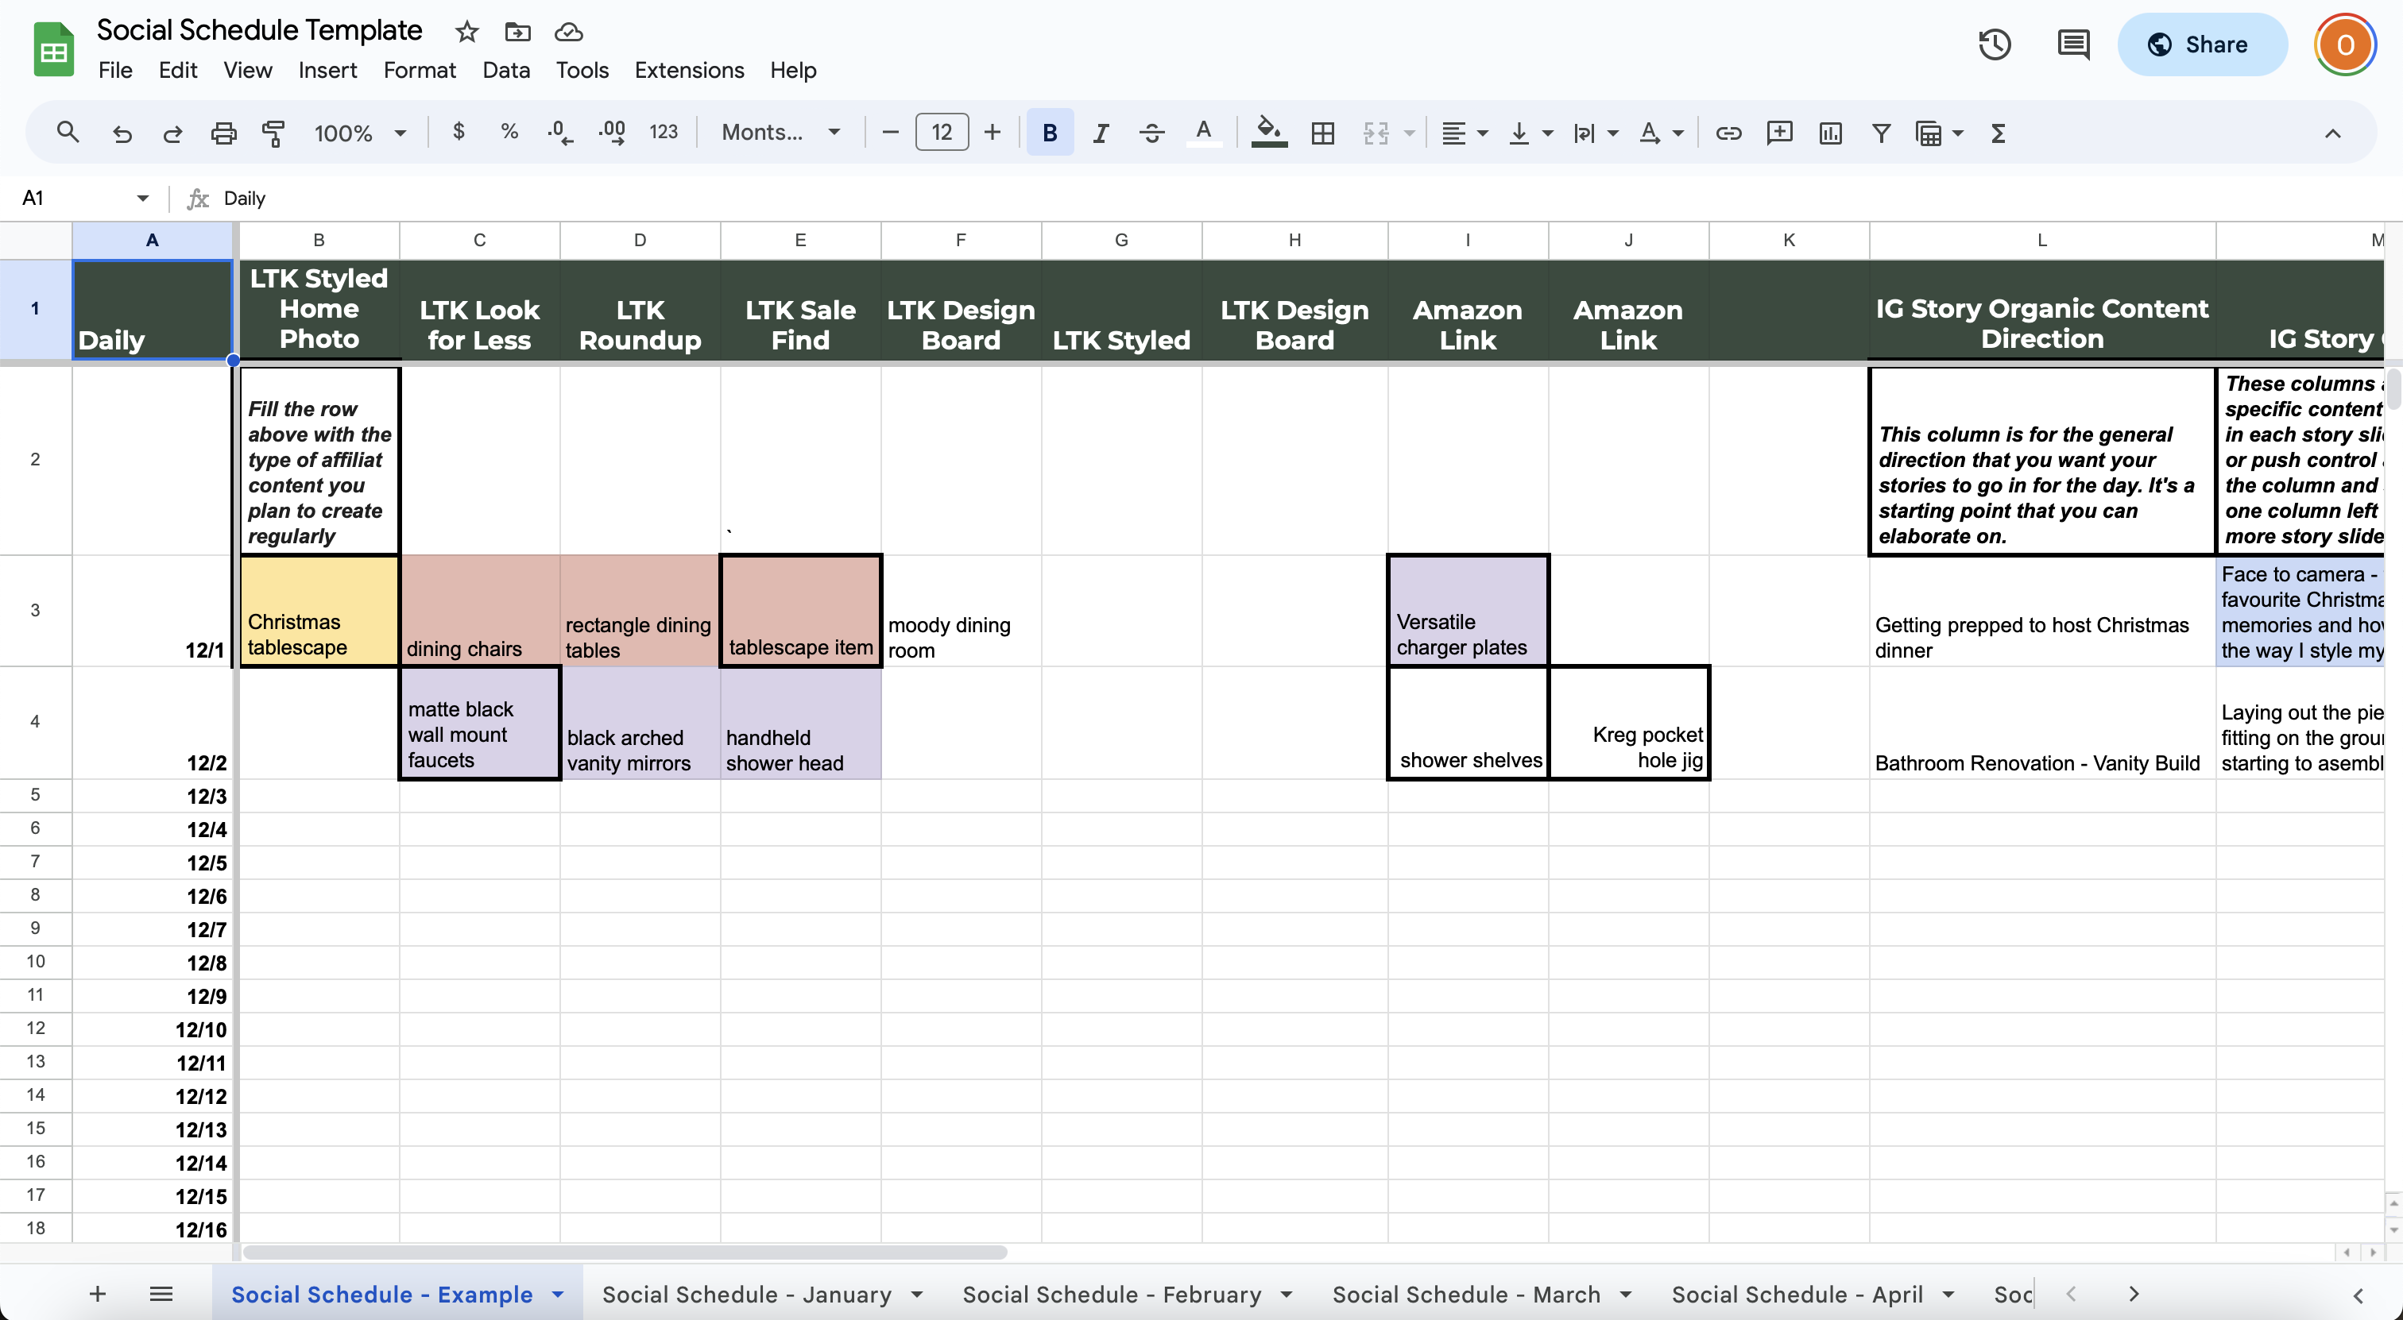
Task: Switch to Social Schedule - April tab
Action: pos(1797,1294)
